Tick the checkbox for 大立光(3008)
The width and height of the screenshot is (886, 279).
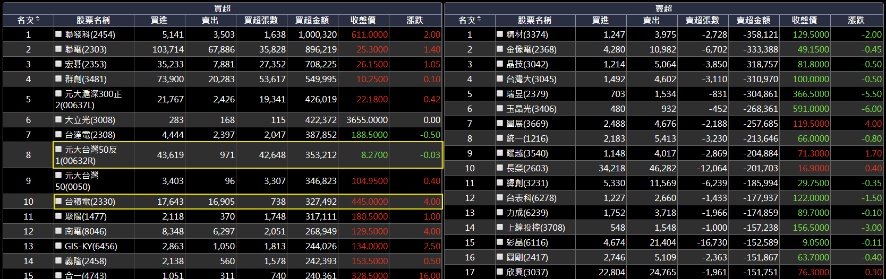(x=58, y=120)
